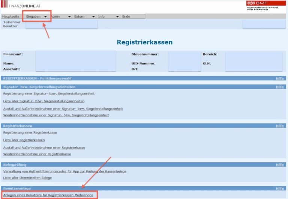288x199 pixels.
Task: Open Wiederinbetriebnahme einer Registrierkasse link
Action: pos(37,154)
